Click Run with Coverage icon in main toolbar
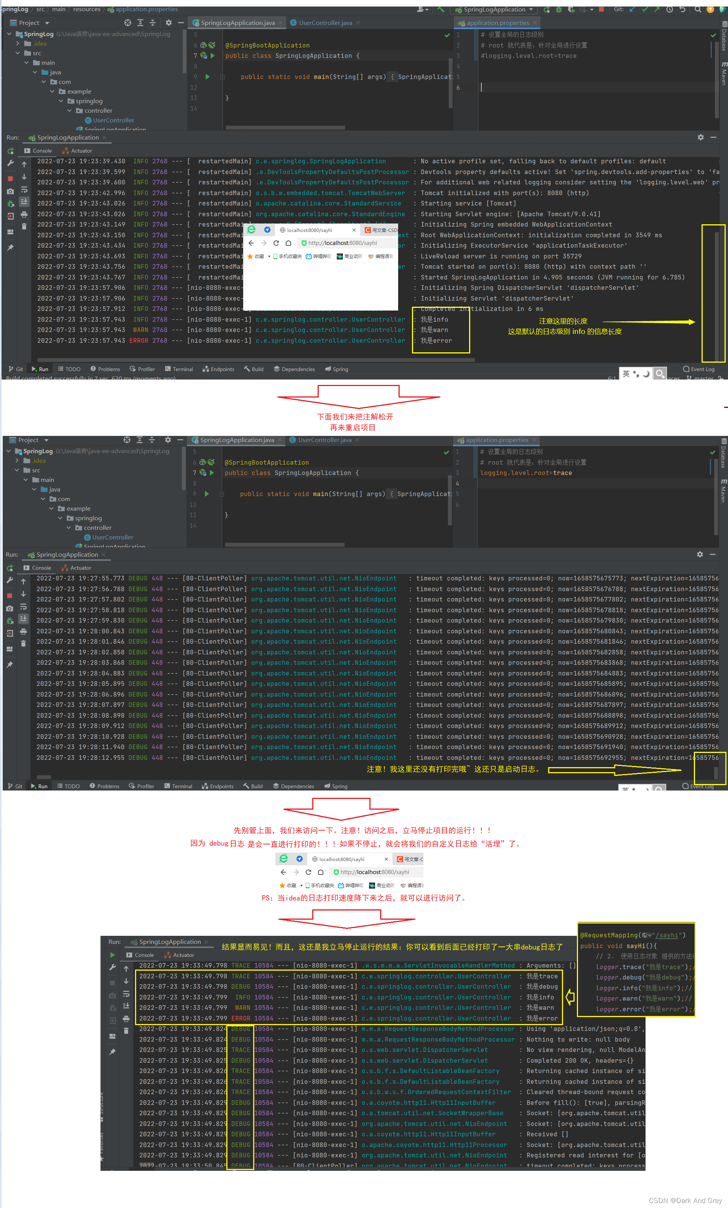 click(x=571, y=9)
